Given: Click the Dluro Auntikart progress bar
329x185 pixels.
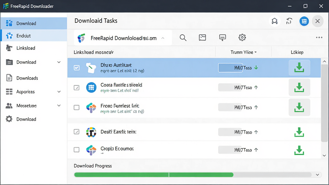Looking at the screenshot, I should tap(230, 68).
